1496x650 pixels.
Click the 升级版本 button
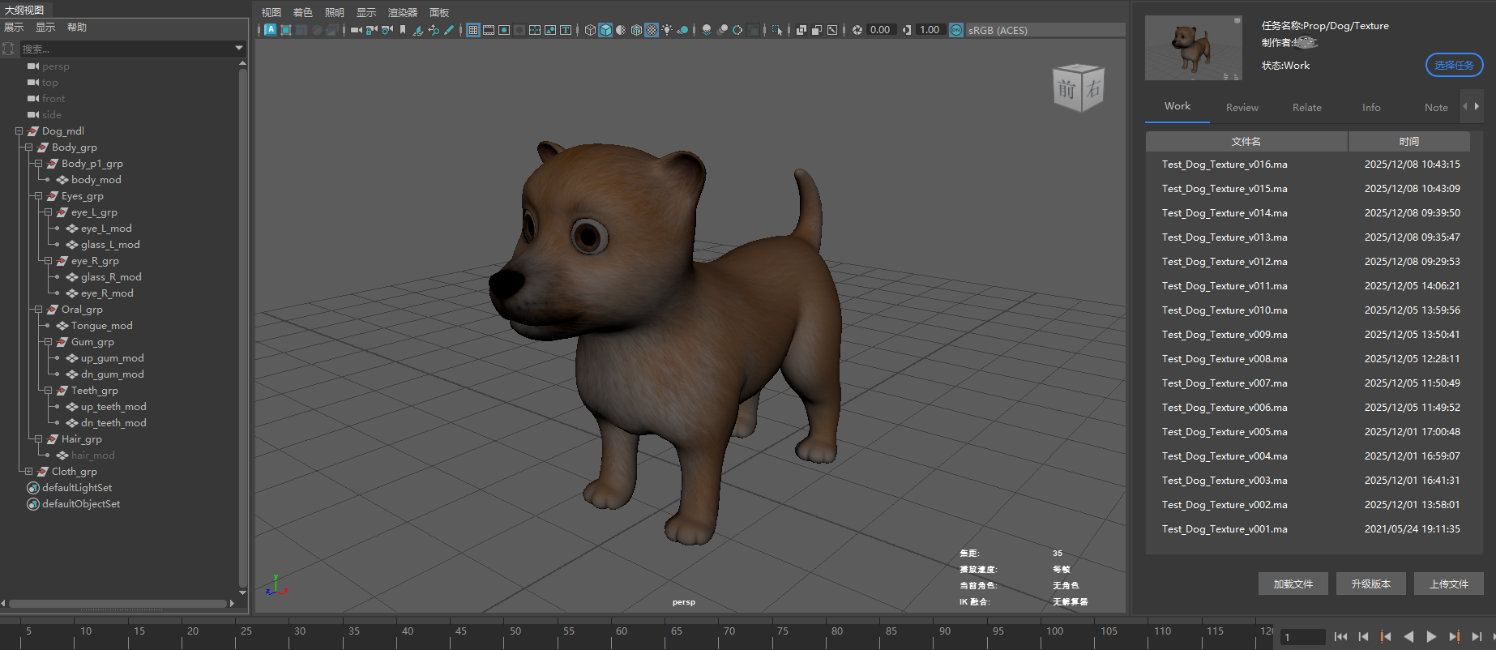(1370, 584)
